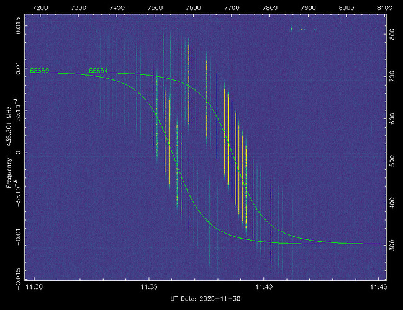Click the 0.015 left axis tick label
This screenshot has width=403, height=310.
point(19,28)
